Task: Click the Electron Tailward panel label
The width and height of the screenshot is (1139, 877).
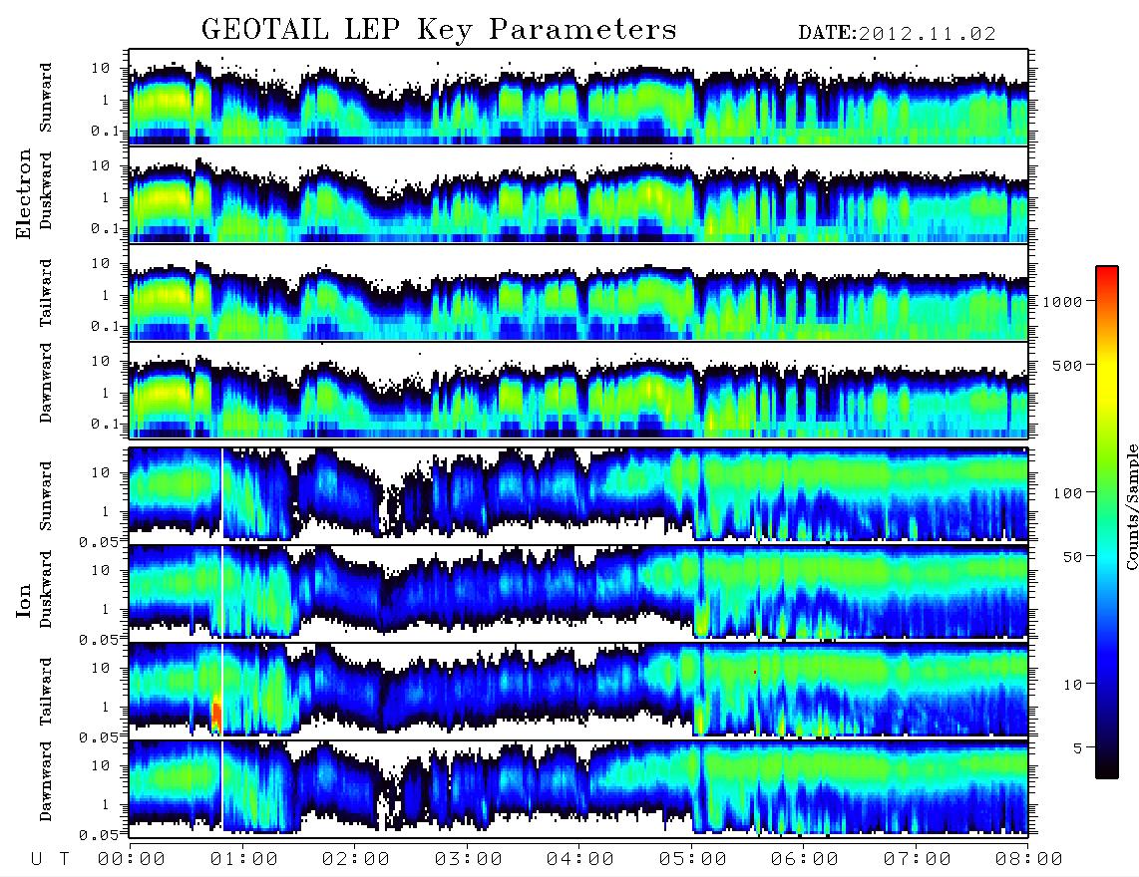Action: tap(46, 293)
